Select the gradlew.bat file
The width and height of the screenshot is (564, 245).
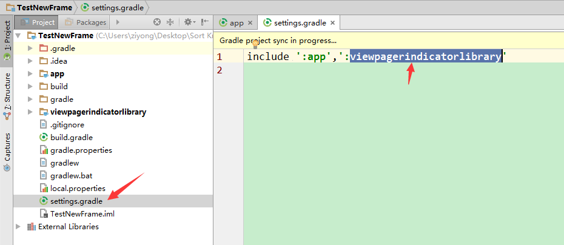click(113, 176)
